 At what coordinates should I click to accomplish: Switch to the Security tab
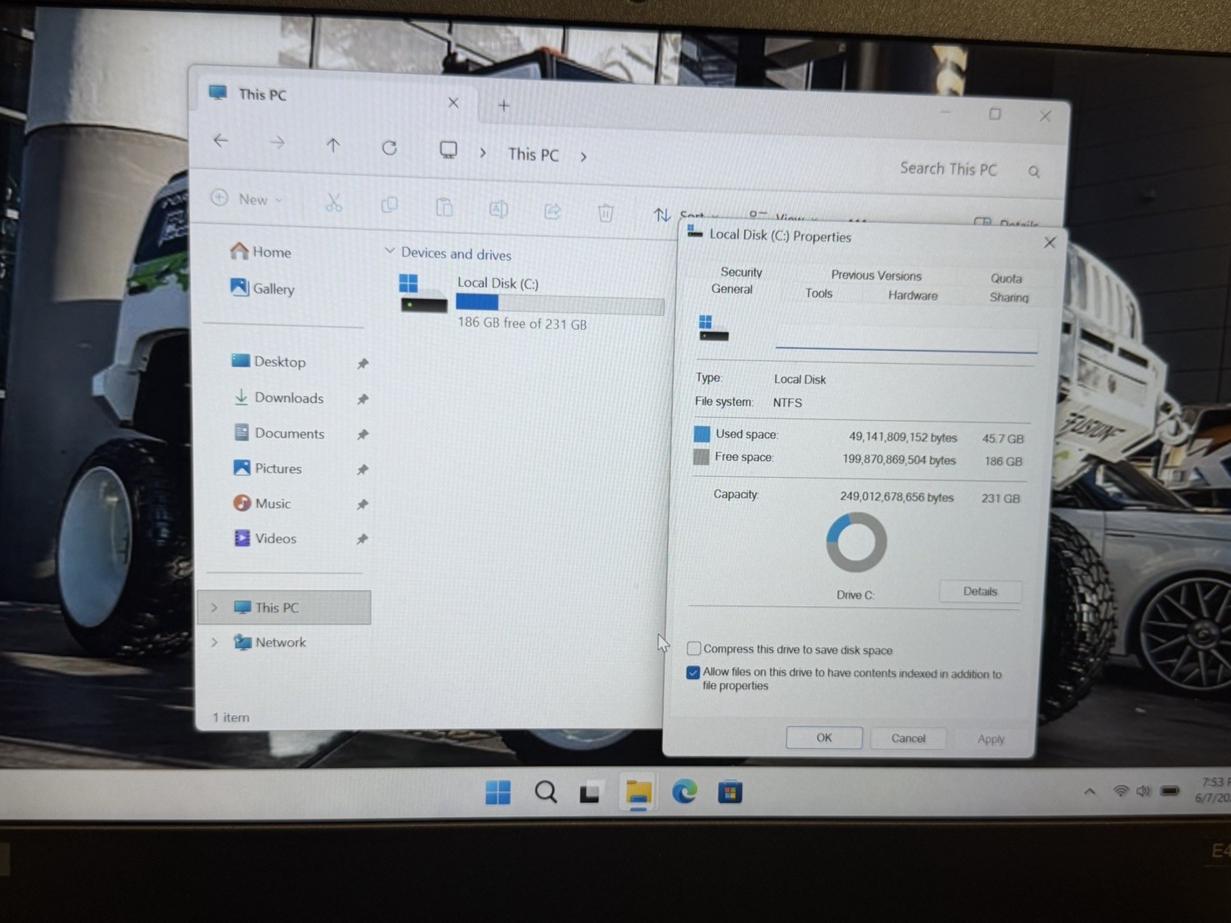coord(742,272)
